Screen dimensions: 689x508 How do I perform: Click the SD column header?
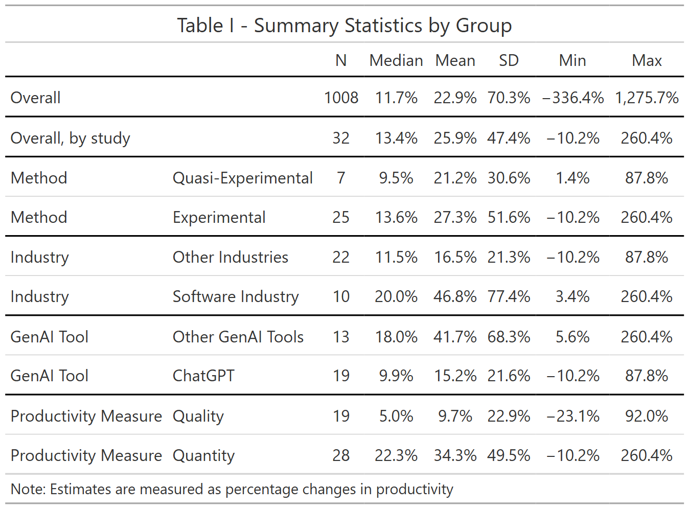click(509, 60)
